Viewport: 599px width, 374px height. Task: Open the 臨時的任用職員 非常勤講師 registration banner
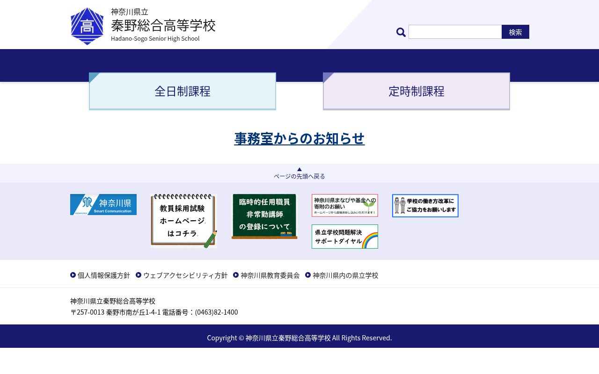coord(264,216)
